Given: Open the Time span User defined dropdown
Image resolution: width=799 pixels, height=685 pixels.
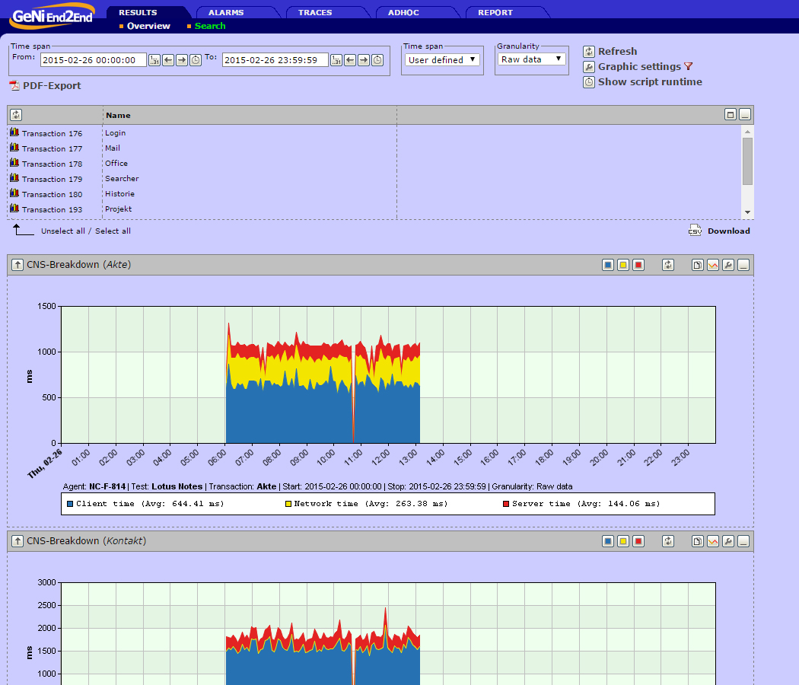Looking at the screenshot, I should (442, 59).
